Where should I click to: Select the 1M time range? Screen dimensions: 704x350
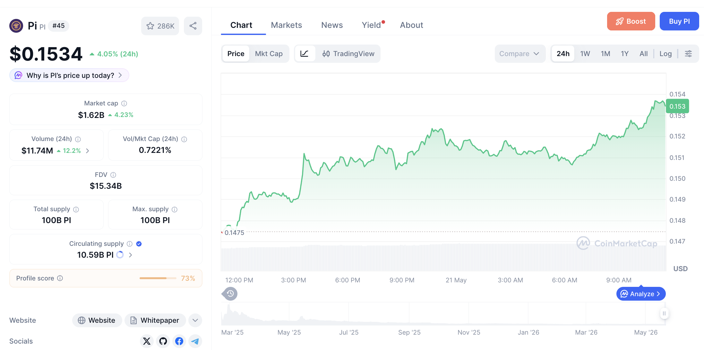pos(605,54)
